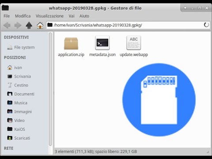Go to parent folder with up arrow

click(x=29, y=25)
